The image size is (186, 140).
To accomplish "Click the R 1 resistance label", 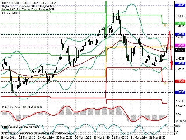I will (166, 25).
